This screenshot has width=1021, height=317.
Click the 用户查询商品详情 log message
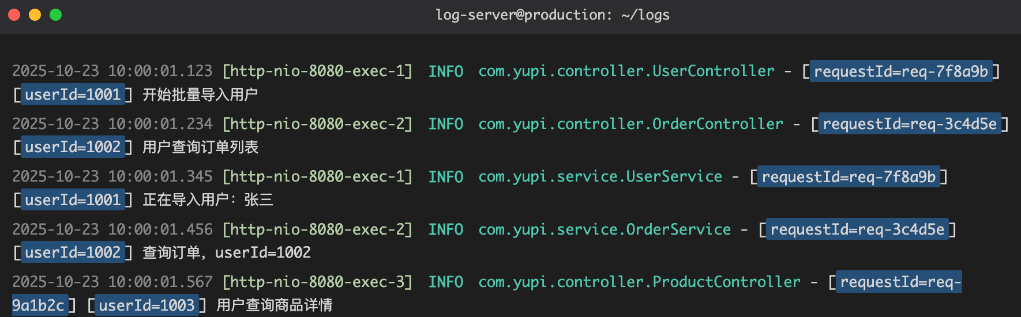[x=274, y=305]
